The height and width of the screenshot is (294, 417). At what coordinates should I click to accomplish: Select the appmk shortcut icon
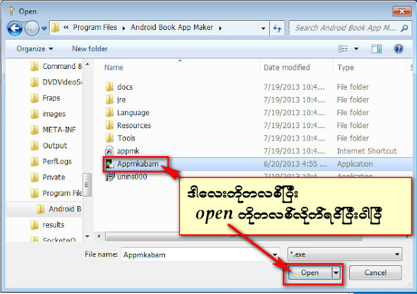[x=109, y=151]
